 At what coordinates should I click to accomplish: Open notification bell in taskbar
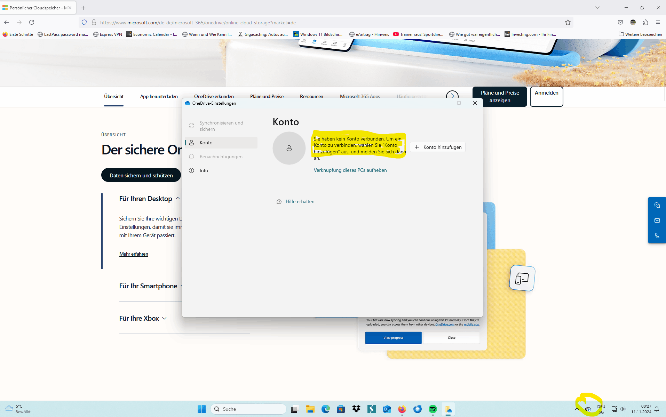pyautogui.click(x=657, y=409)
